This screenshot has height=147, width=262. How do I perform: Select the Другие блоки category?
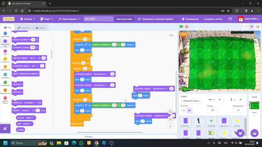pyautogui.click(x=5, y=100)
